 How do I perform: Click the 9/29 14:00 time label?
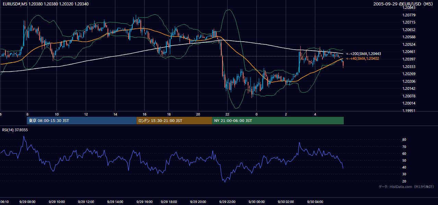pos(115,202)
